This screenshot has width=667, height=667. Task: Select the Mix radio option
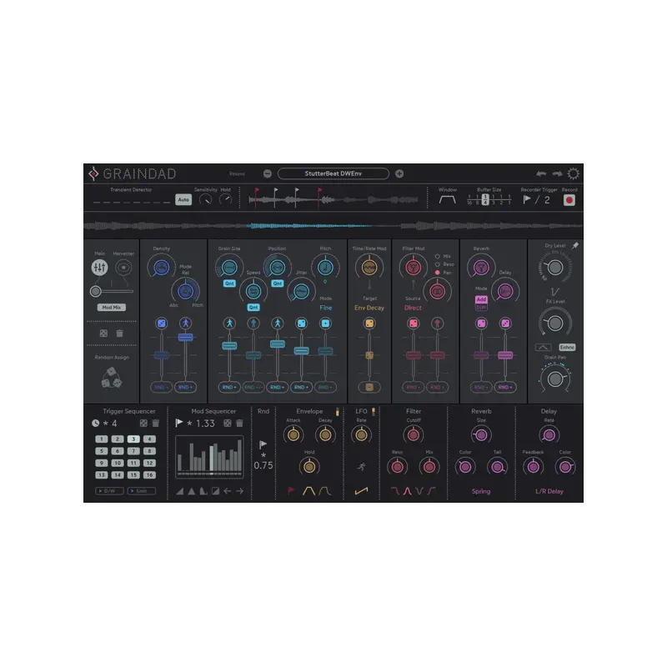pos(437,257)
